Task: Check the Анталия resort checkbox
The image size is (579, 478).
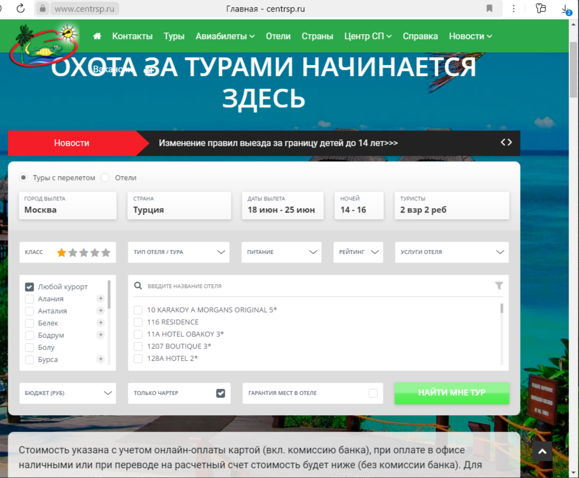Action: (x=29, y=311)
